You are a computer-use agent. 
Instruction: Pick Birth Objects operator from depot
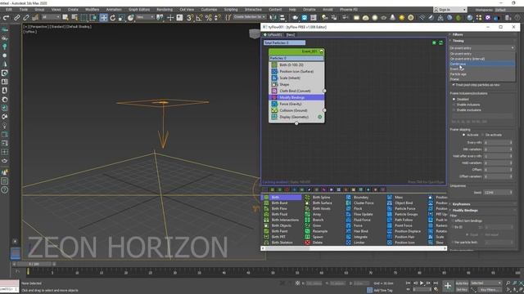pyautogui.click(x=281, y=225)
